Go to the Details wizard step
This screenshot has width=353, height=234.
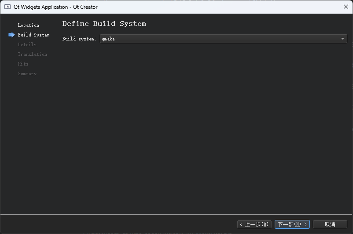point(27,44)
